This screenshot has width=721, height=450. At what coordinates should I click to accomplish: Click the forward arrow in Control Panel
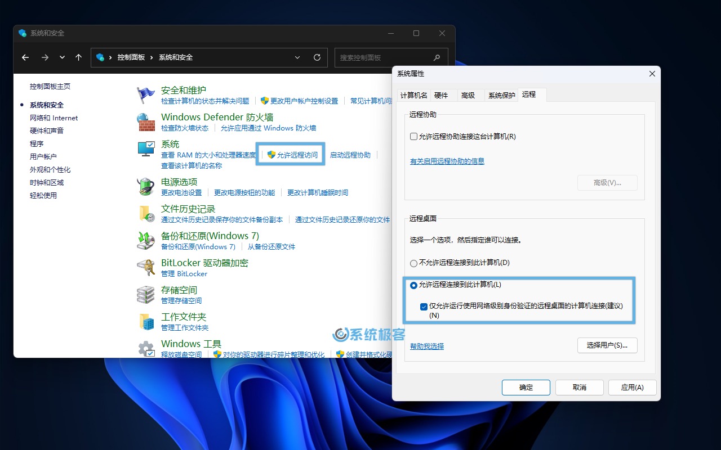point(45,57)
